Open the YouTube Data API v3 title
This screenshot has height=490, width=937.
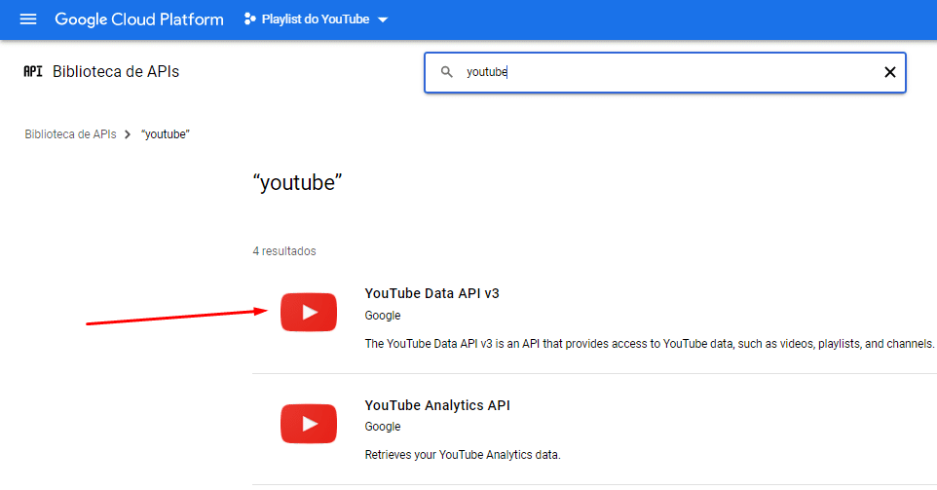[431, 293]
